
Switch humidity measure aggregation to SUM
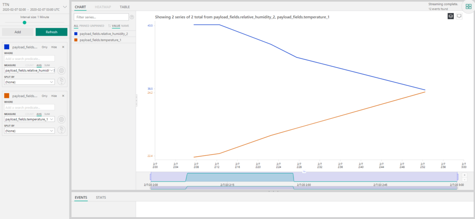tap(47, 65)
